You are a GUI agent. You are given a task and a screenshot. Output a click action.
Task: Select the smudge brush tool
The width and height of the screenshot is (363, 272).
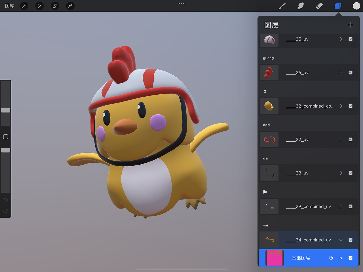coord(301,6)
